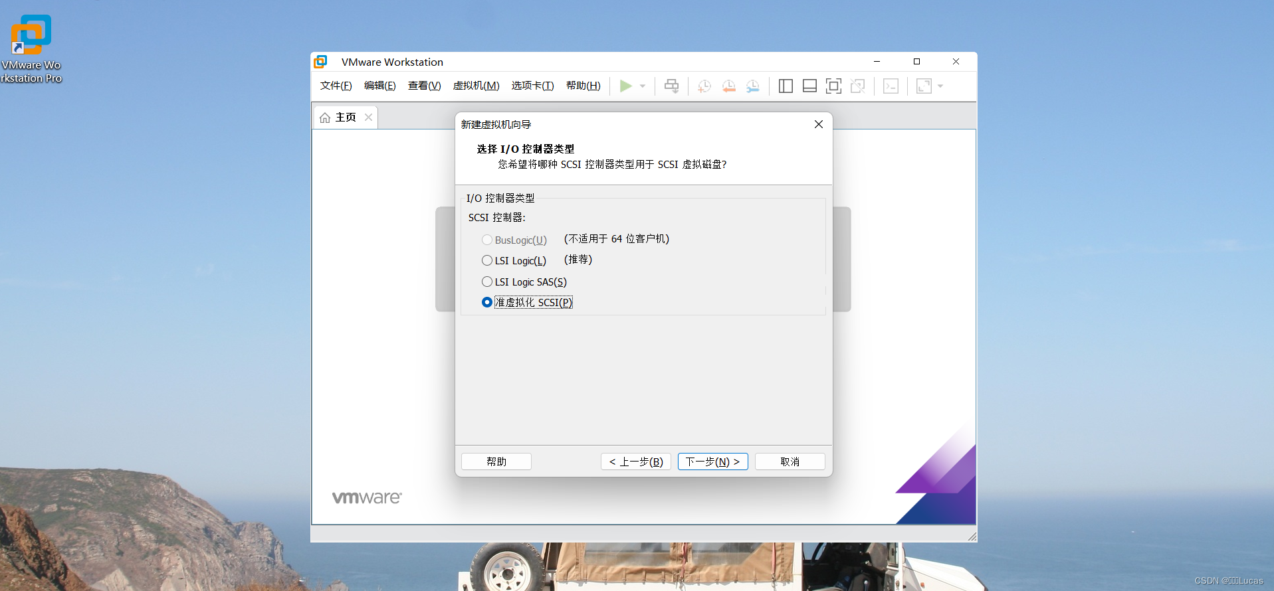Screen dimensions: 1274x591
Task: Expand the stretch display dropdown arrow
Action: coord(940,86)
